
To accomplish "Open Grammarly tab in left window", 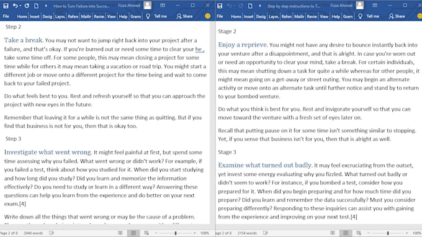I will click(136, 16).
